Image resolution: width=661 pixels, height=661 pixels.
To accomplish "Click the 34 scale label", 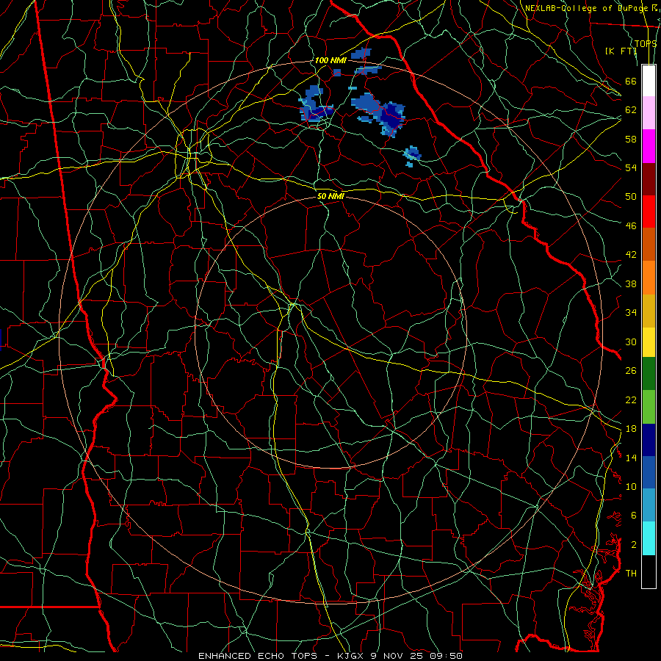I will (x=631, y=313).
